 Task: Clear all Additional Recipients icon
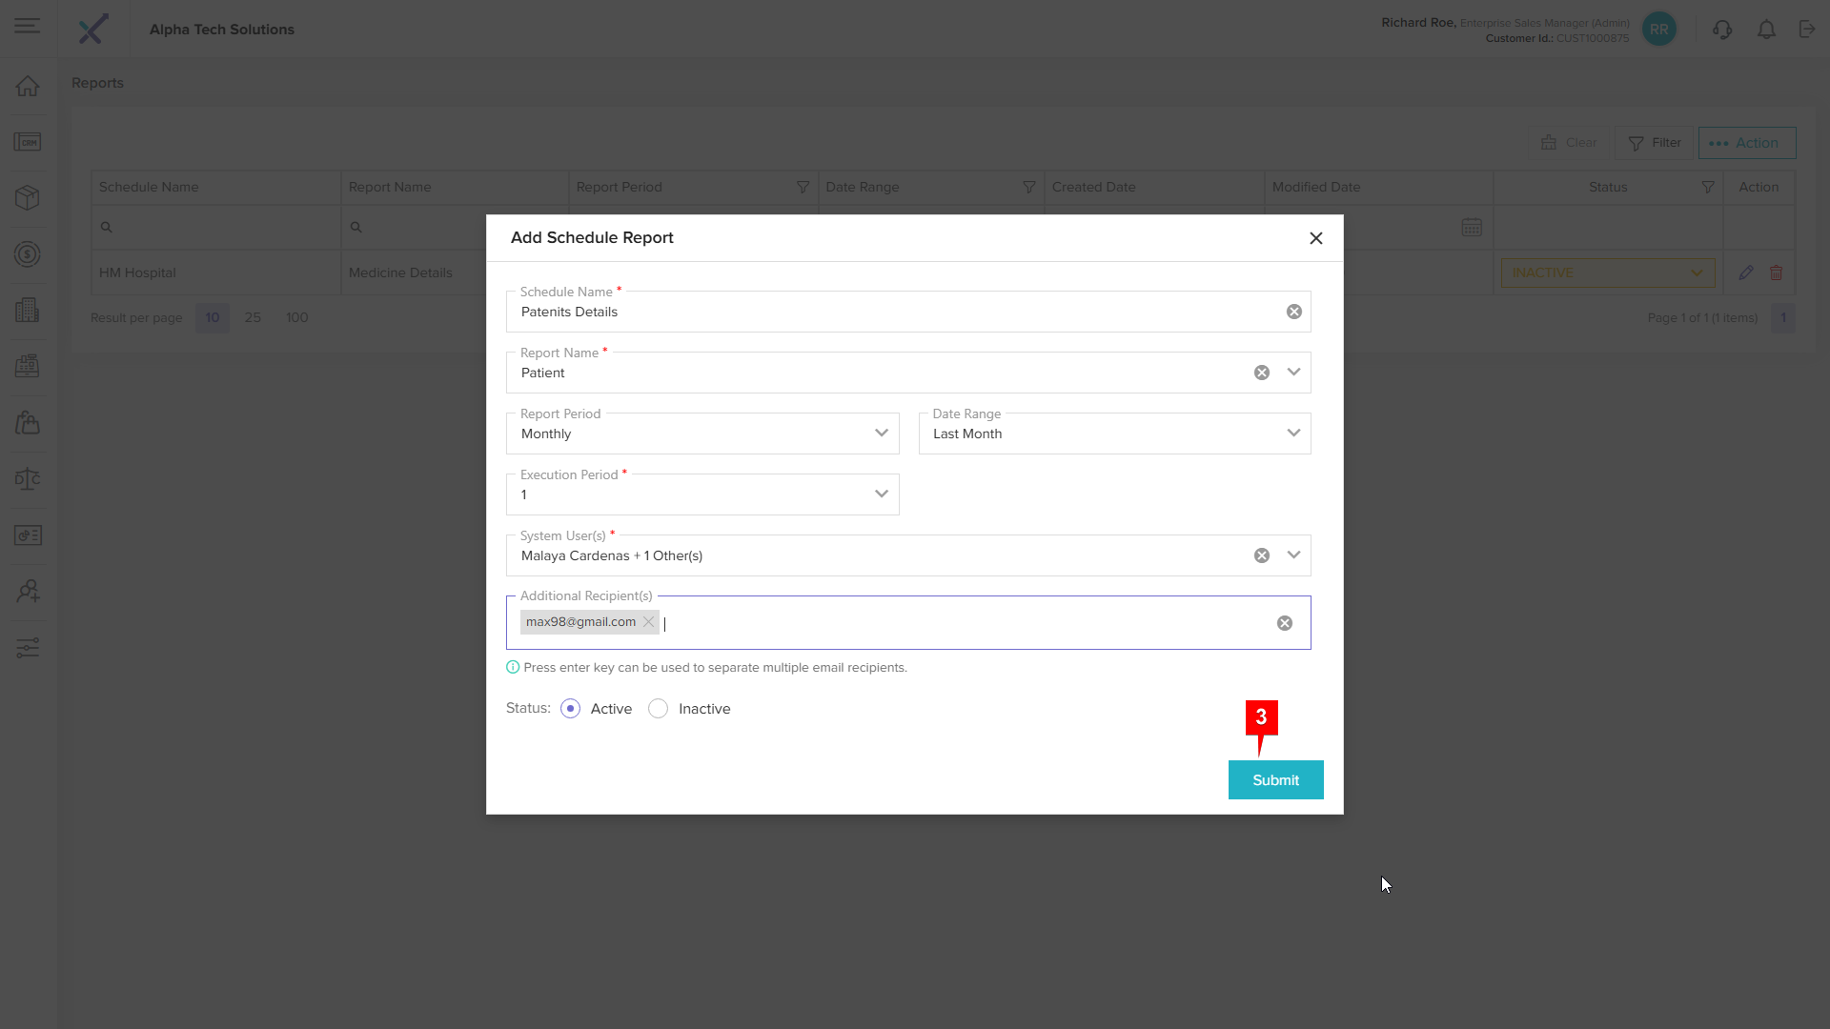coord(1284,623)
